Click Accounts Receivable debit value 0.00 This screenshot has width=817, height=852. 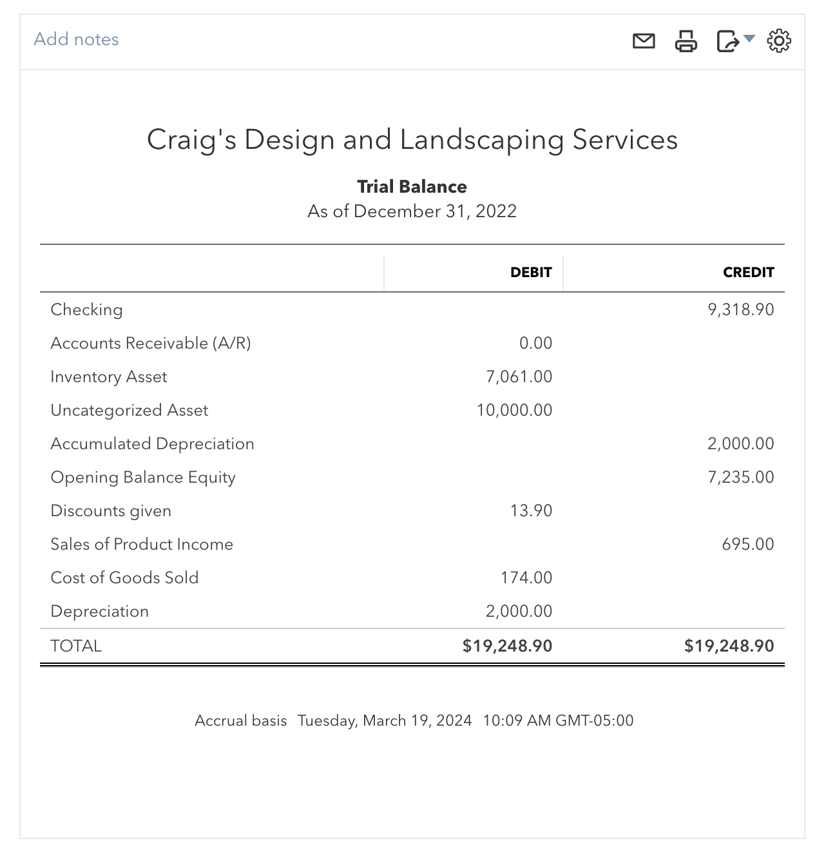(x=535, y=344)
